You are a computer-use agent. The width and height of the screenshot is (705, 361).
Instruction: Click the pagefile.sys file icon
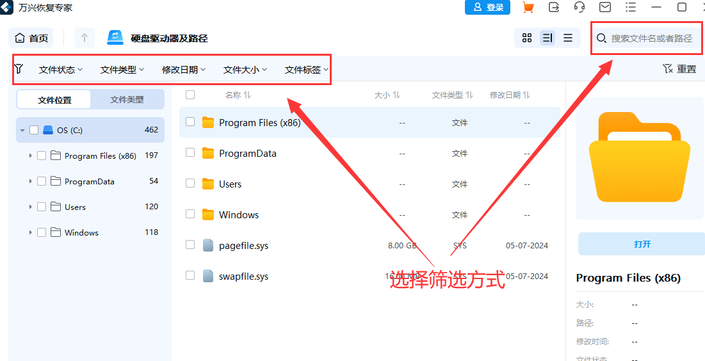click(x=207, y=245)
